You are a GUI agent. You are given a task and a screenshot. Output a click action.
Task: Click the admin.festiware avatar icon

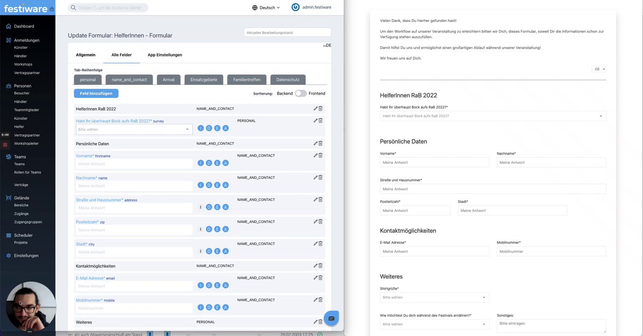point(295,7)
